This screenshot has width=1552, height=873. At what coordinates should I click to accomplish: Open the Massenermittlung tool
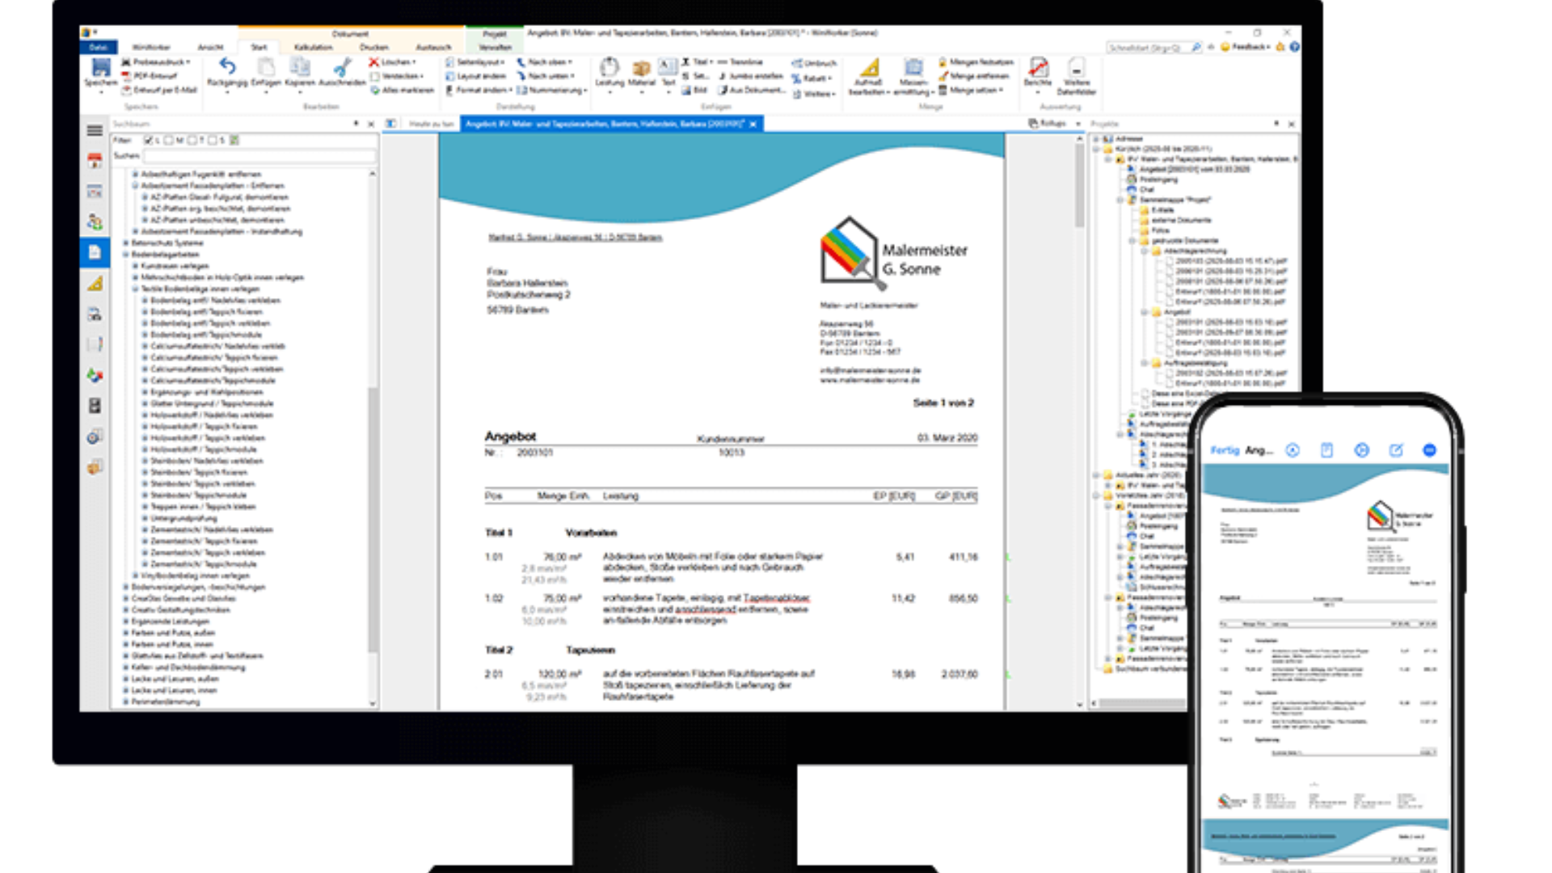pos(913,68)
